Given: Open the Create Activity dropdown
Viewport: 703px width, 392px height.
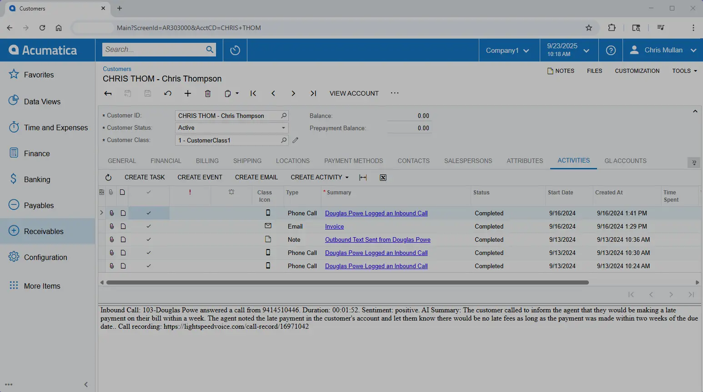Looking at the screenshot, I should click(319, 177).
